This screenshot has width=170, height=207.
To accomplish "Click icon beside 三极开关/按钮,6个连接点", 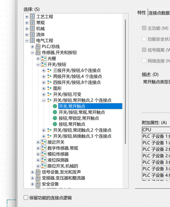I will coord(49,70).
